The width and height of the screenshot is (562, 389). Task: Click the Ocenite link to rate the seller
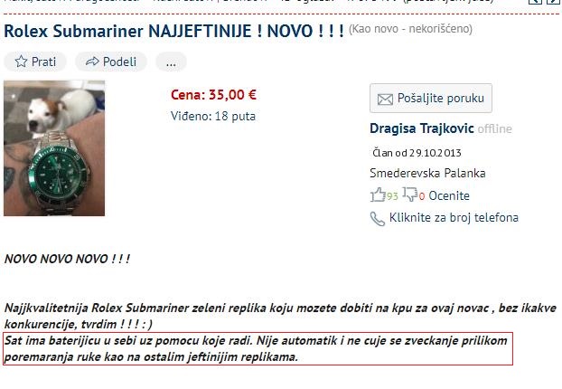point(449,195)
